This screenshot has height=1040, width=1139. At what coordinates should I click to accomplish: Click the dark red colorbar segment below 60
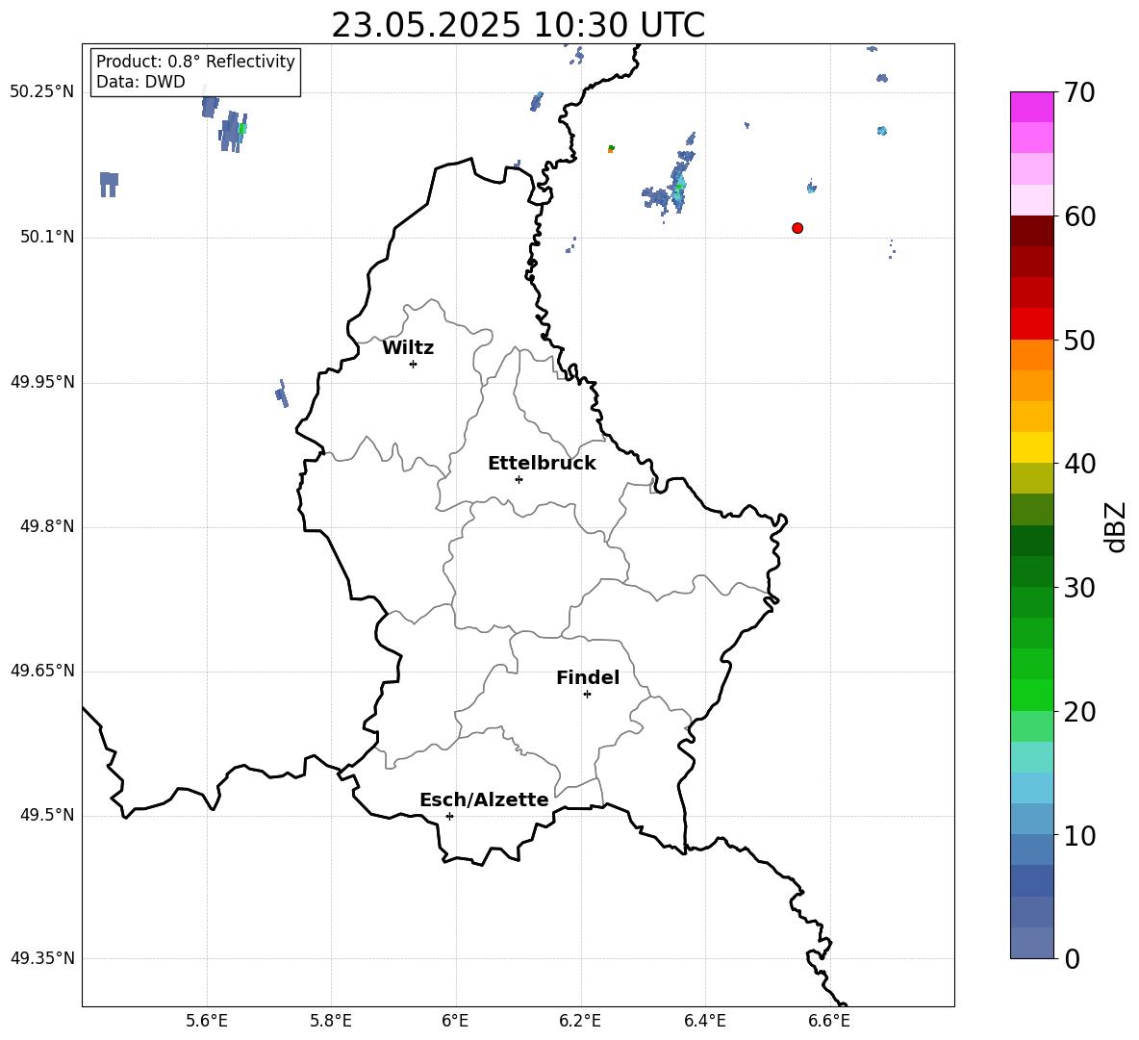[1032, 231]
